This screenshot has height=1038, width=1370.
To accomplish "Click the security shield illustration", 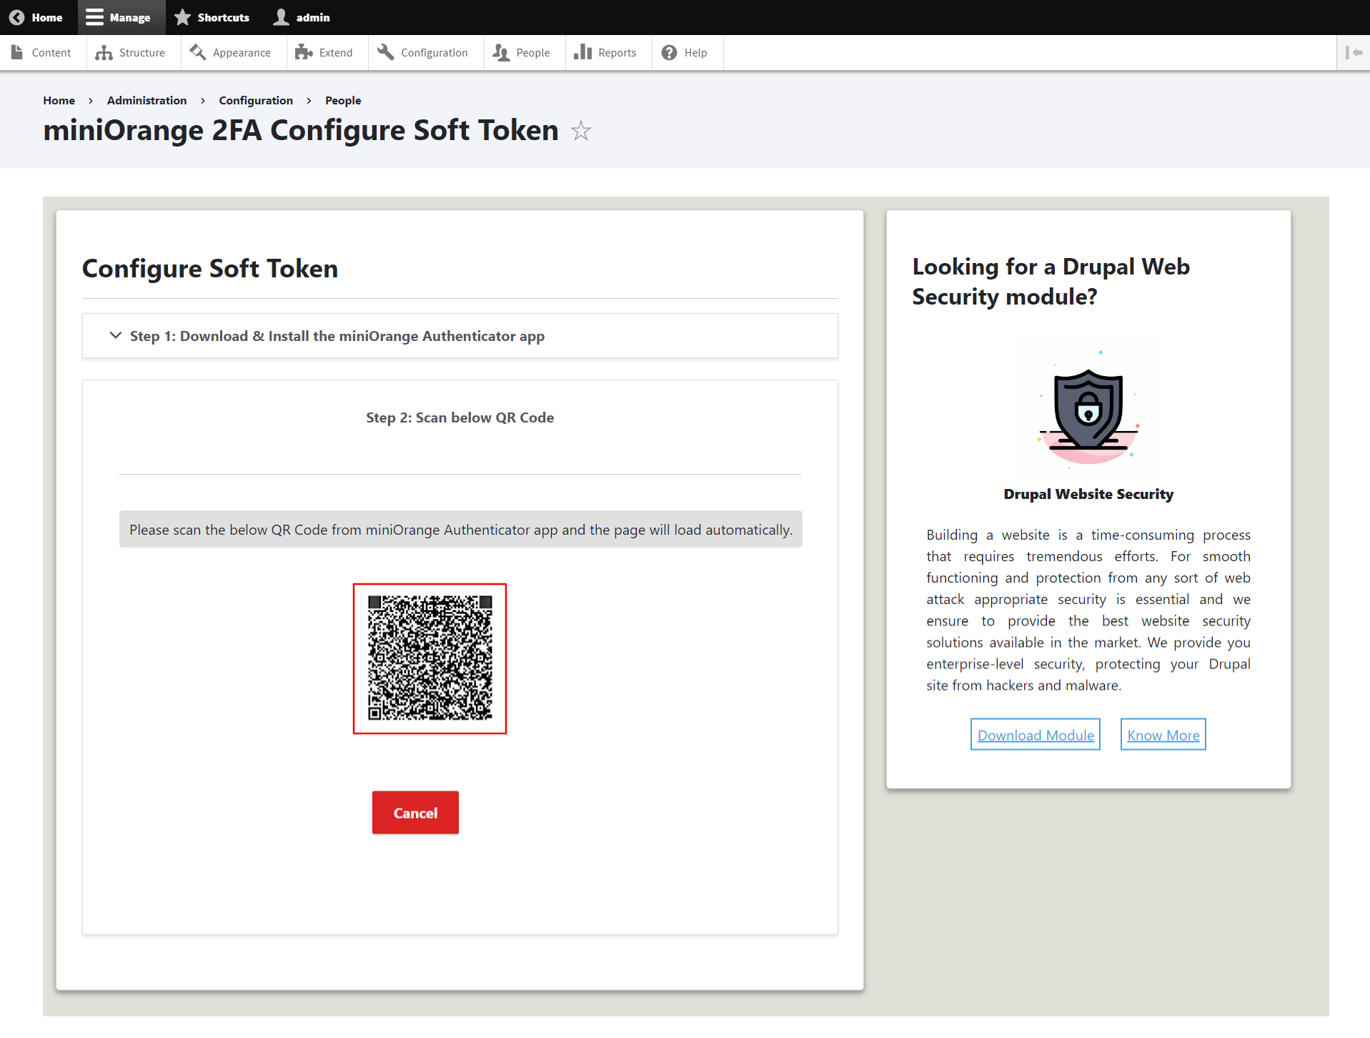I will click(x=1088, y=410).
